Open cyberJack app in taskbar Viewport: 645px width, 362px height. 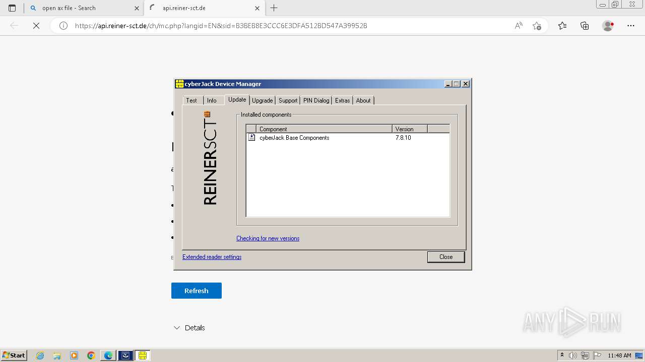pos(143,355)
